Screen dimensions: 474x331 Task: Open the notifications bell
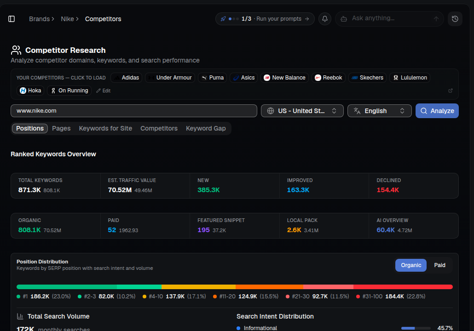pyautogui.click(x=324, y=19)
